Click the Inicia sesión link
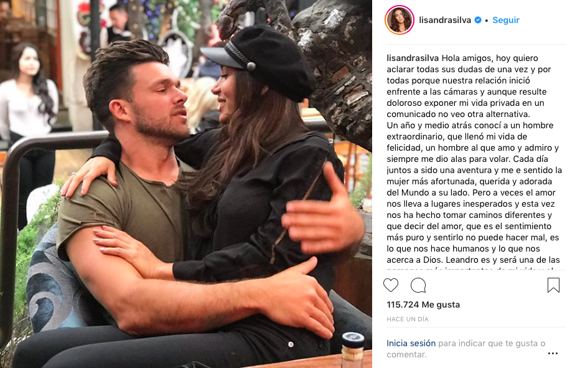The height and width of the screenshot is (368, 580). pos(411,343)
